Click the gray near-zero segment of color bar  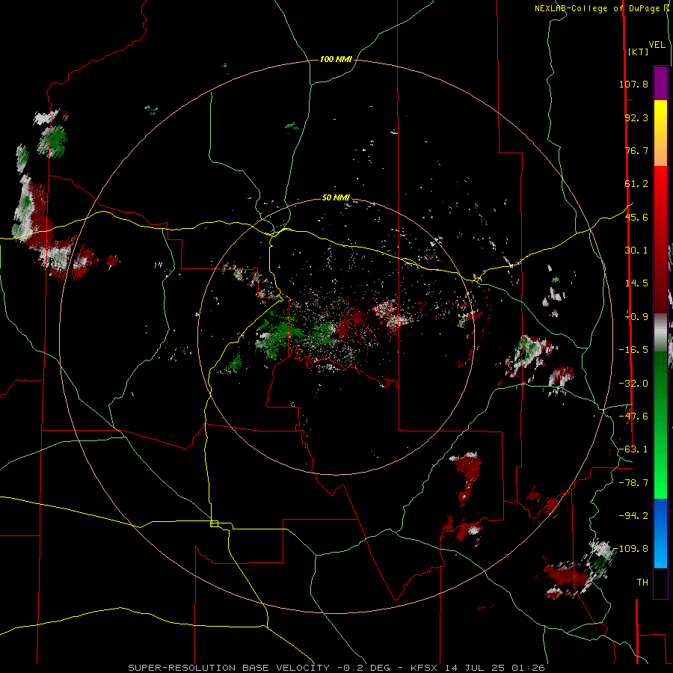coord(660,332)
